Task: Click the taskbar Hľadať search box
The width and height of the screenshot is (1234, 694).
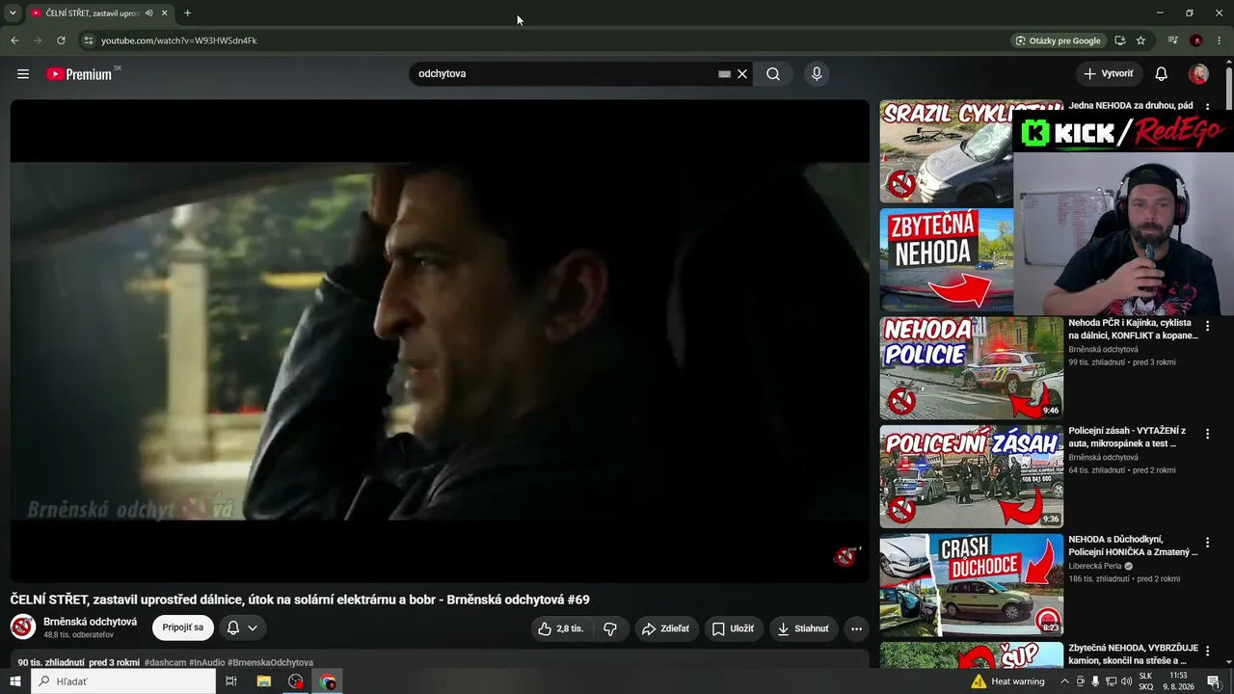Action: pyautogui.click(x=123, y=681)
